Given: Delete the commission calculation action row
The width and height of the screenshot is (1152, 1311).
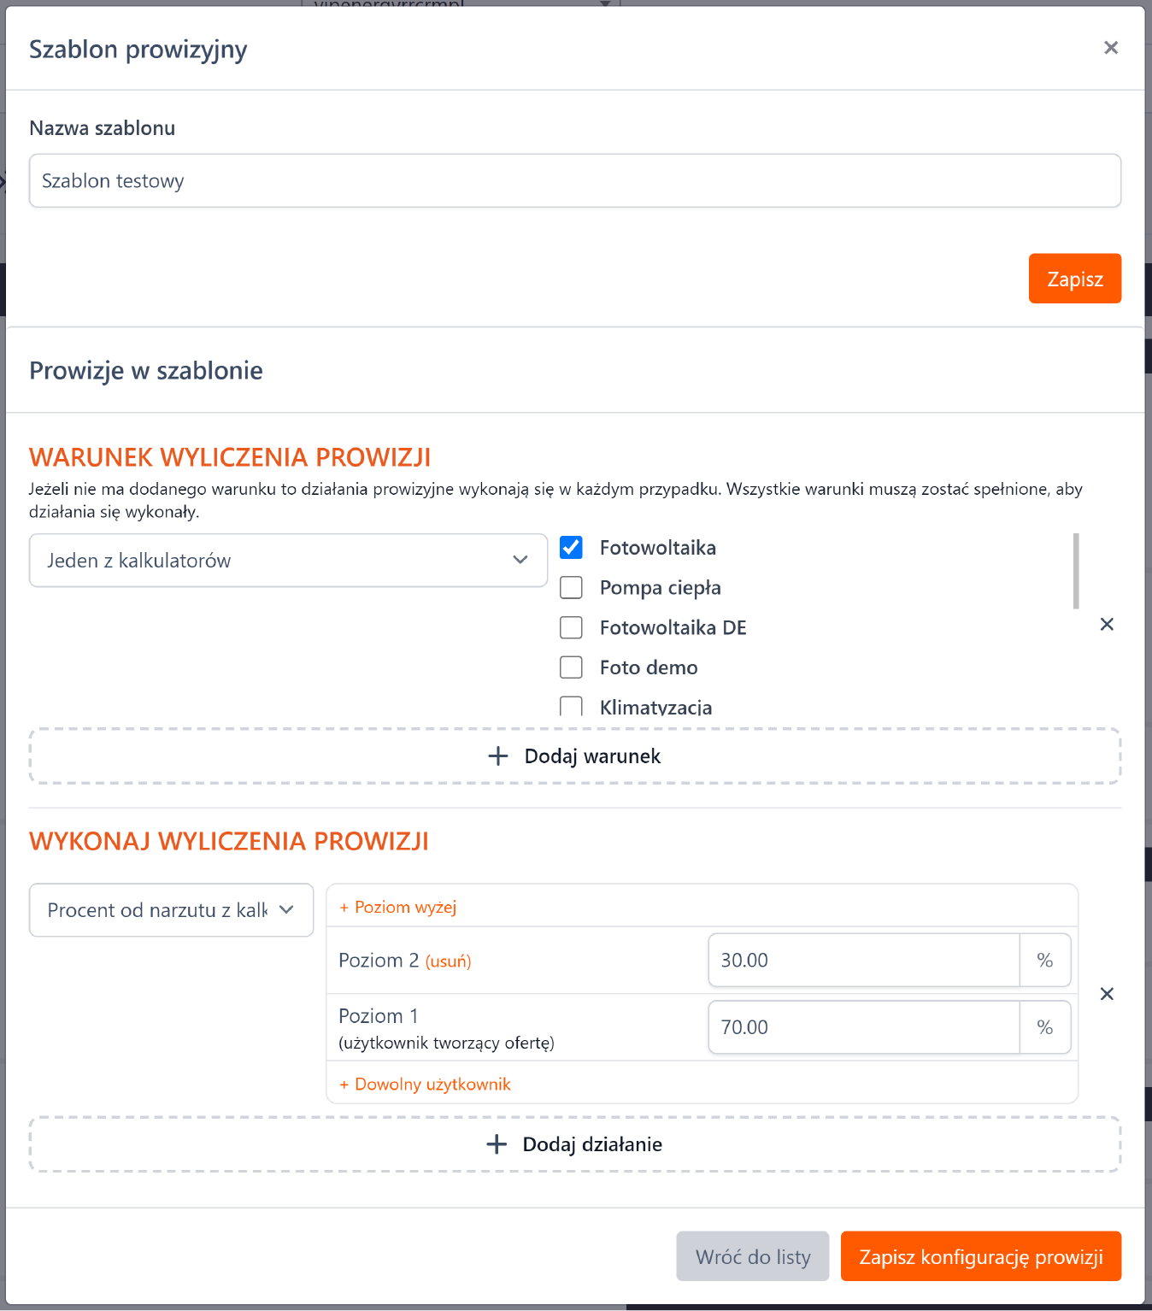Looking at the screenshot, I should point(1107,994).
